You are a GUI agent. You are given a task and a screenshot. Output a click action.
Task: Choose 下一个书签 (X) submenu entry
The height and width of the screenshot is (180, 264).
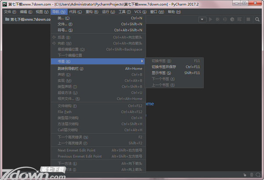(174, 79)
